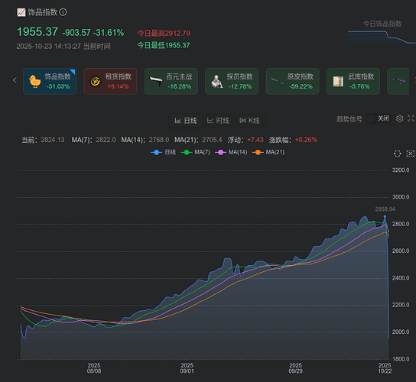The width and height of the screenshot is (416, 382).
Task: Click the change value -903.57
Action: 76,33
